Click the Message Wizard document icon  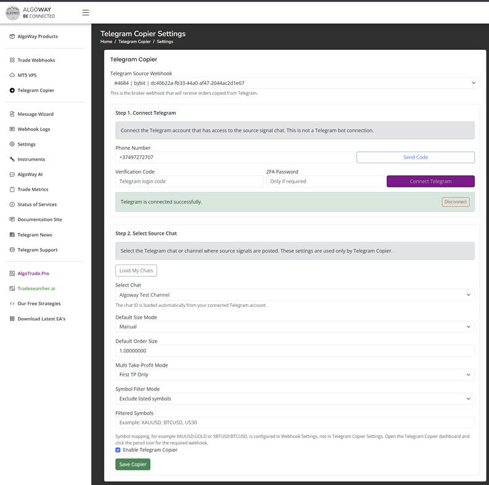(12, 114)
